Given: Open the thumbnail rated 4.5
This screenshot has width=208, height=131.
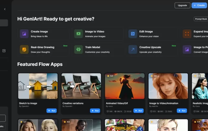Looking at the screenshot, I should click(x=81, y=125).
